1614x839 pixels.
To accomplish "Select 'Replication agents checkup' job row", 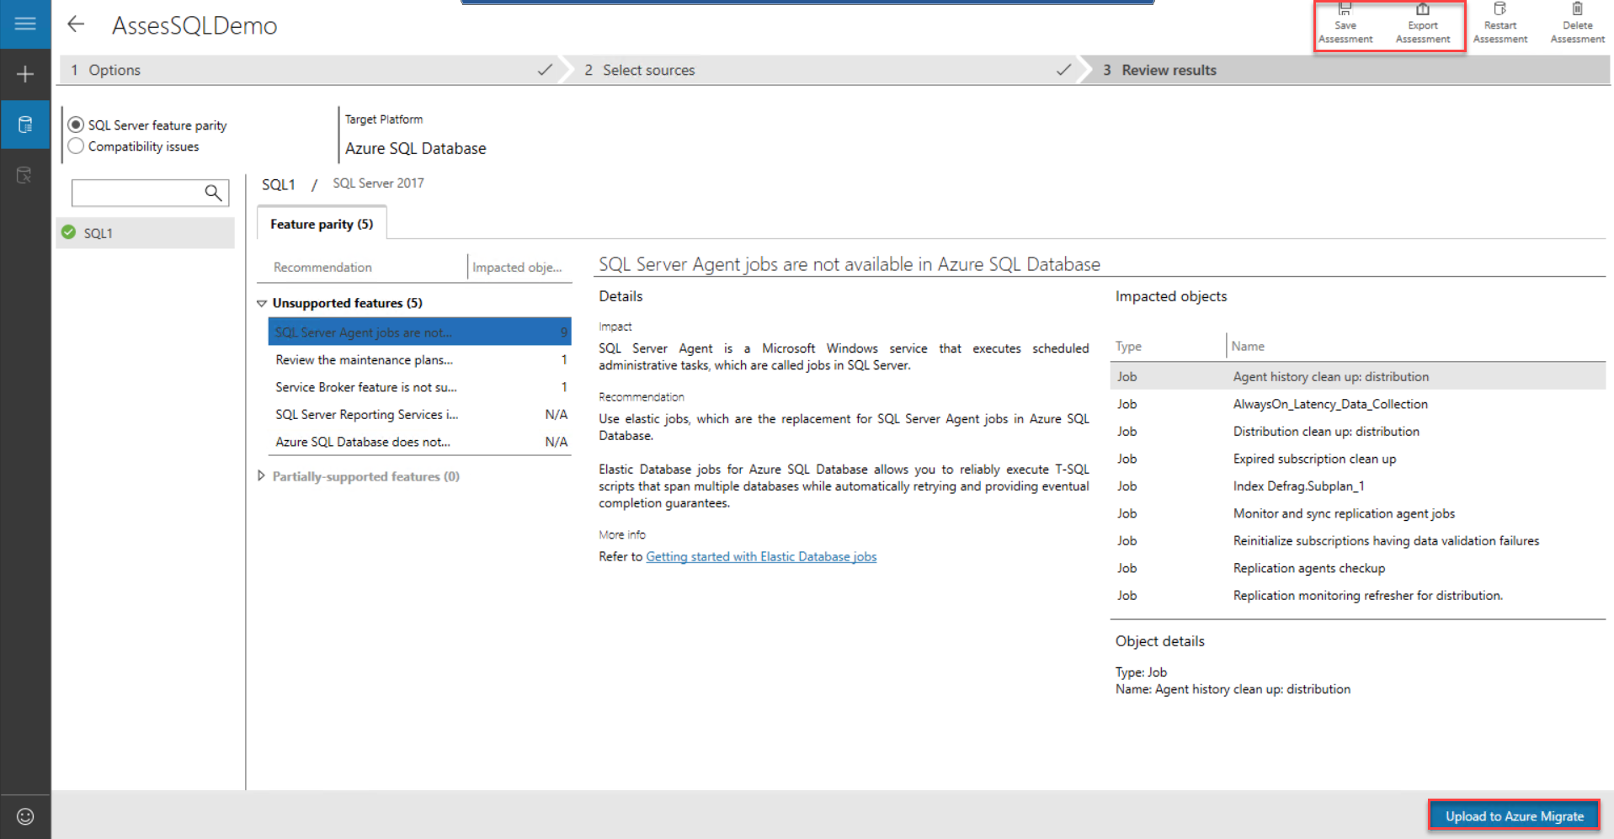I will tap(1358, 568).
